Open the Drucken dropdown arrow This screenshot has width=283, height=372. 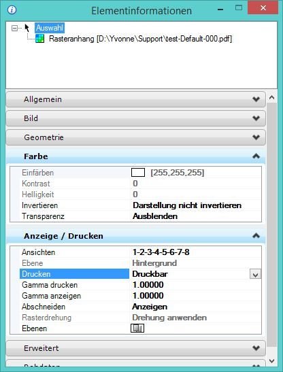click(x=255, y=274)
